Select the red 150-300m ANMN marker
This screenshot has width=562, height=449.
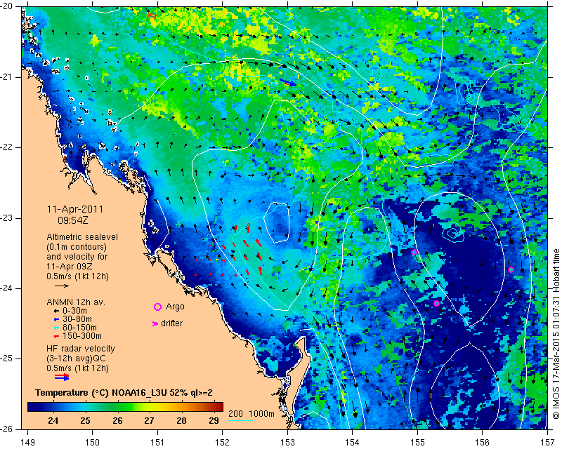(56, 336)
